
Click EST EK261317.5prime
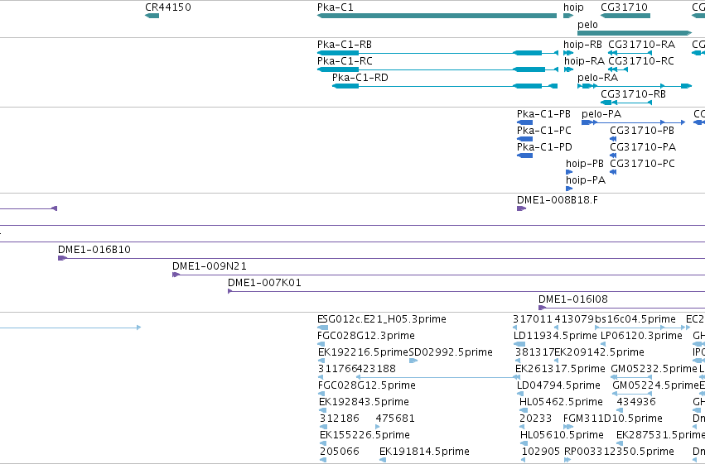[517, 377]
